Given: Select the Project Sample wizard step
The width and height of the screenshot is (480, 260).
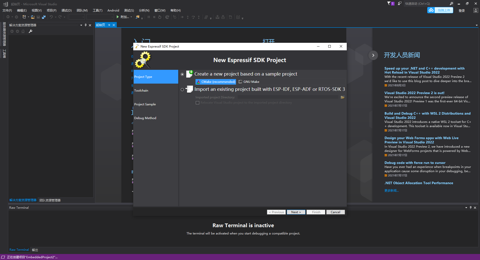Looking at the screenshot, I should click(156, 104).
